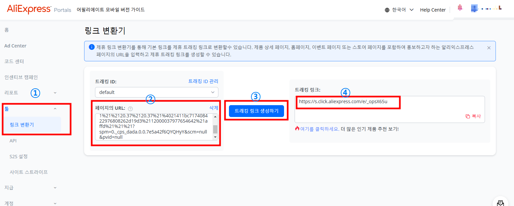The image size is (514, 206).
Task: Click the info icon in the banner
Action: (92, 47)
